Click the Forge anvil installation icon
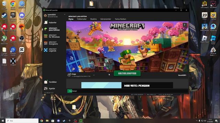Screen dimensions: 220x123 tap(69, 75)
